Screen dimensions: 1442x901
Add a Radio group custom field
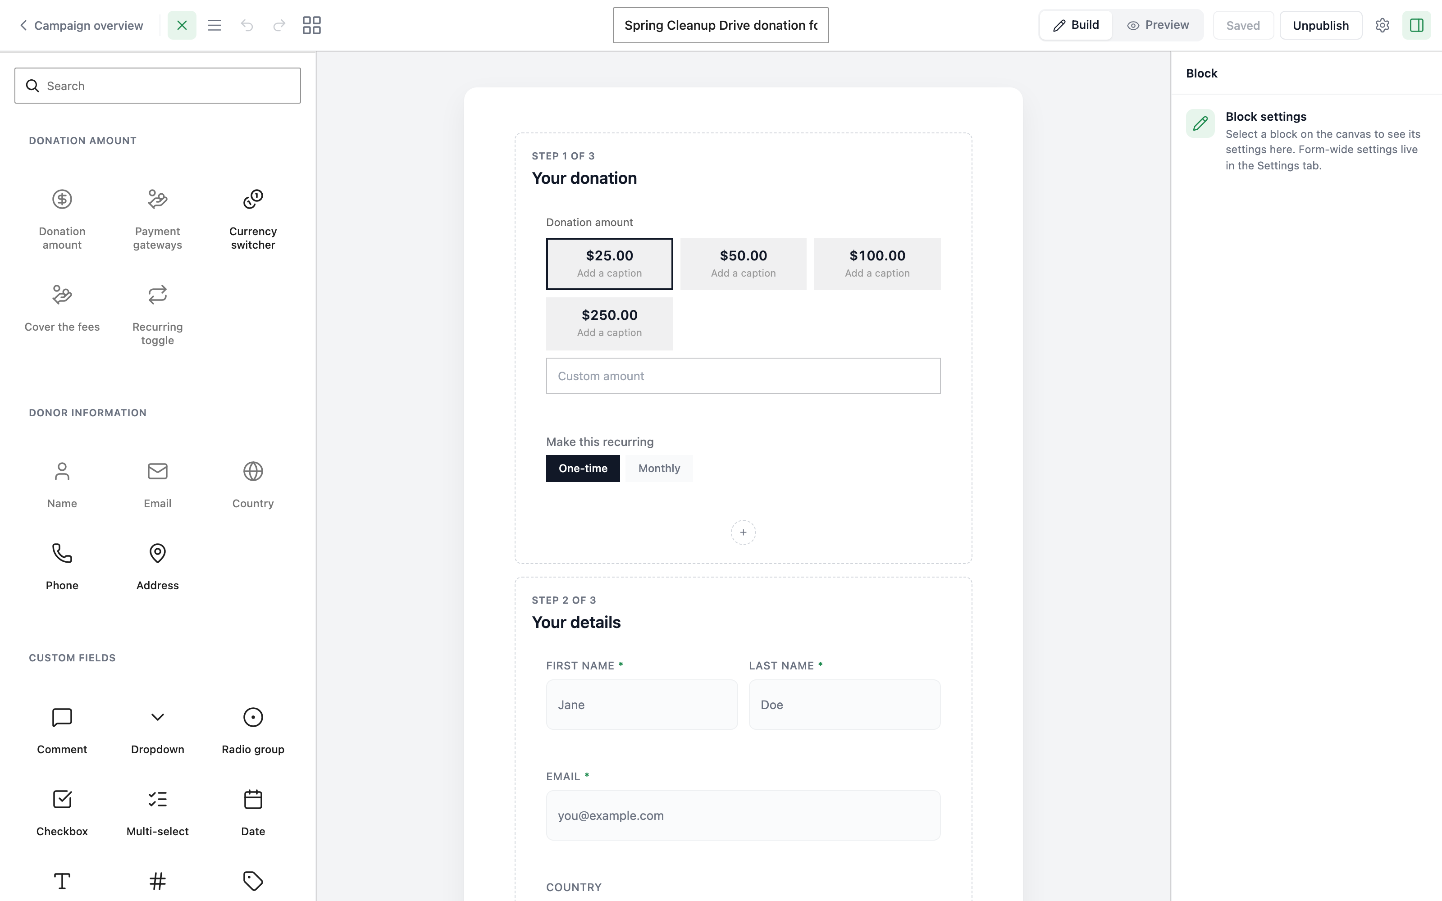[253, 731]
